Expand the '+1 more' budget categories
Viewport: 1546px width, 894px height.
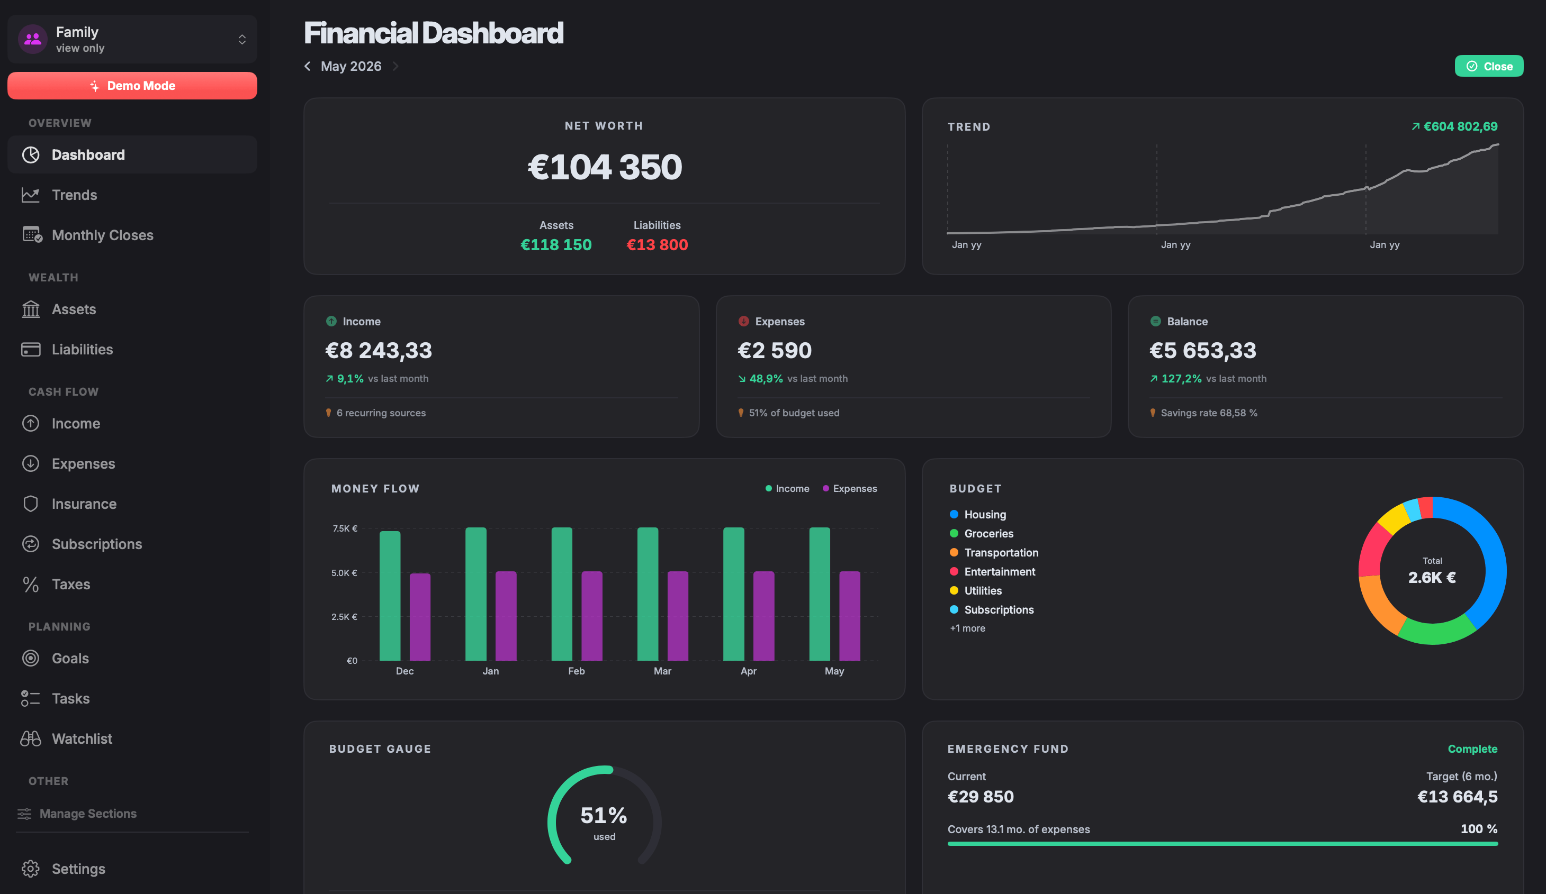[967, 628]
